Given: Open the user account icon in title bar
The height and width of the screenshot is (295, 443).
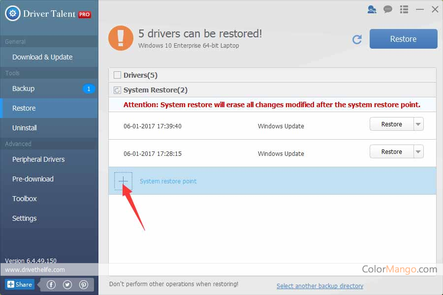Looking at the screenshot, I should [x=372, y=9].
